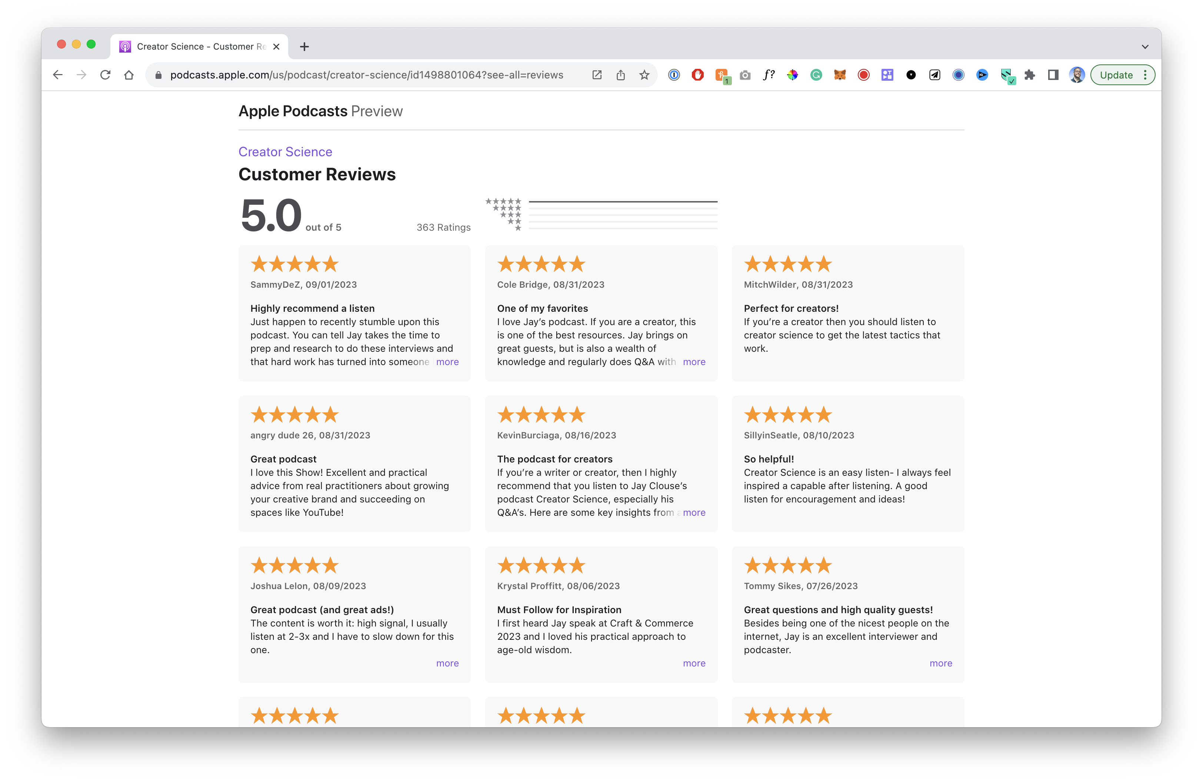The width and height of the screenshot is (1203, 782).
Task: Expand SammyDeZ's review with more
Action: 447,362
